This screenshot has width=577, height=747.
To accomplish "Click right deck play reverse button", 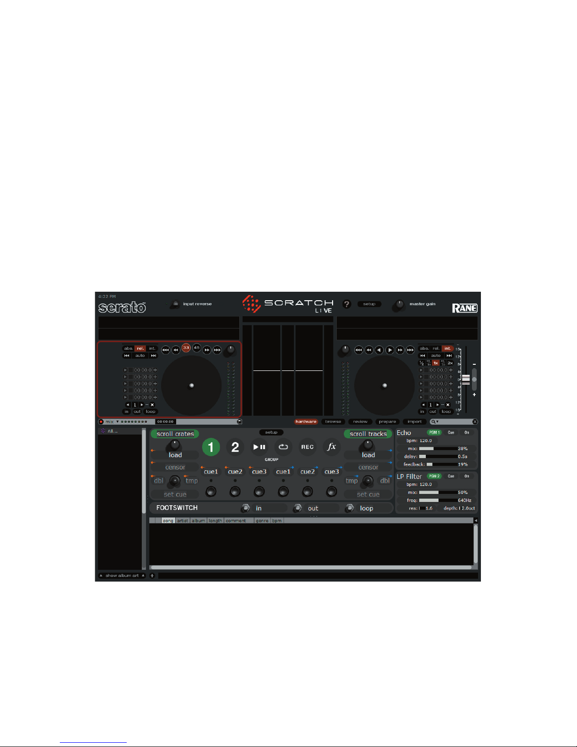I will click(x=379, y=350).
